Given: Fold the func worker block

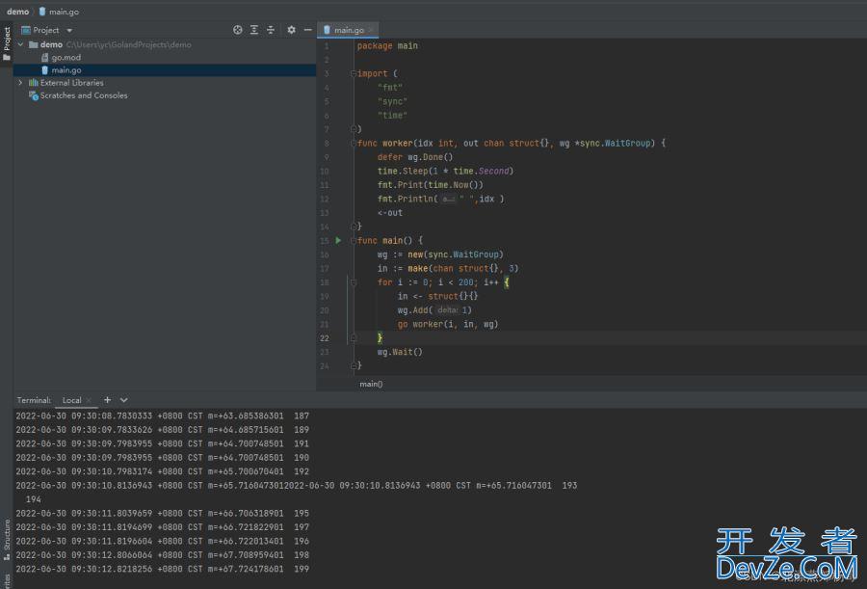Looking at the screenshot, I should 354,144.
